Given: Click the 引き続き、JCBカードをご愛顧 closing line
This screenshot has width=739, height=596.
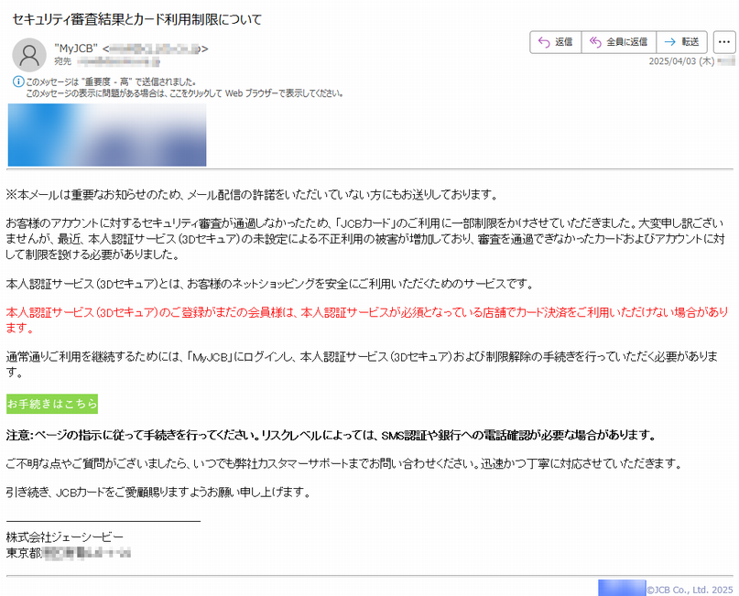Looking at the screenshot, I should tap(158, 493).
